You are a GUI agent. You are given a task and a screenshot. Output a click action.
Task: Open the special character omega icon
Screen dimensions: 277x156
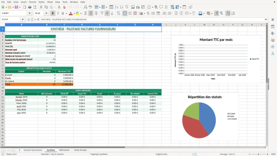[149, 7]
